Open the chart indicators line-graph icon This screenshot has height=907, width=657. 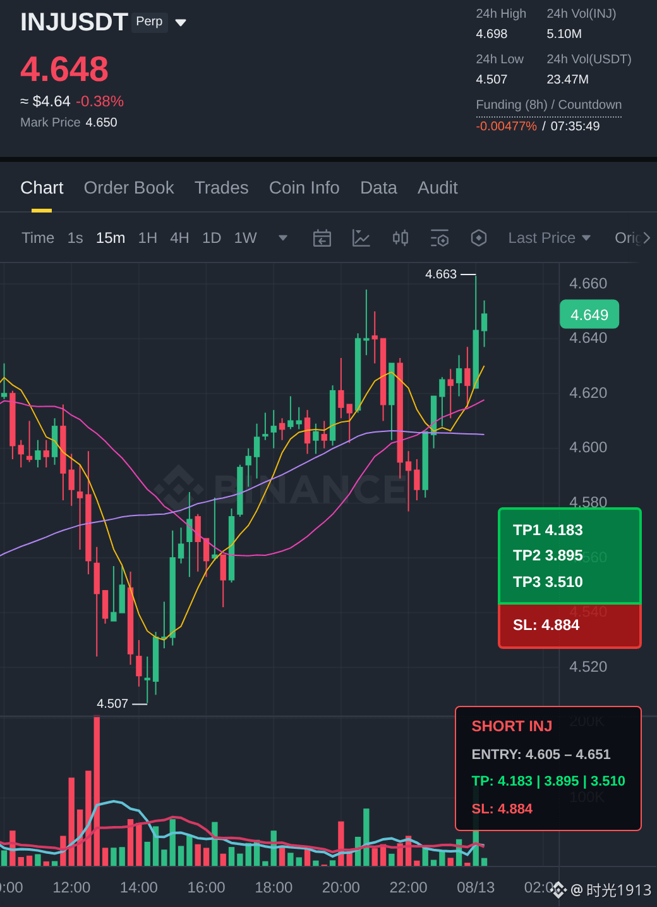[361, 238]
